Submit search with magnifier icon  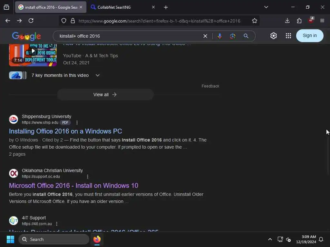(246, 36)
